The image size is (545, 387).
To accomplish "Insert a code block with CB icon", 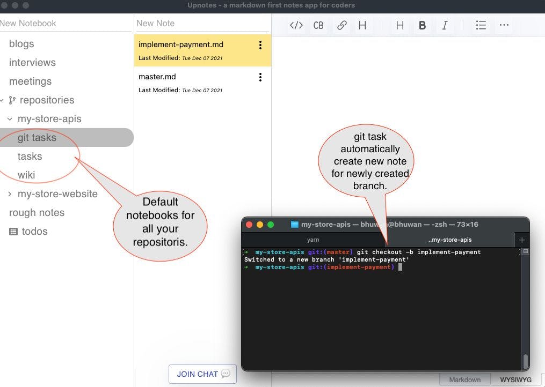I will click(x=318, y=25).
